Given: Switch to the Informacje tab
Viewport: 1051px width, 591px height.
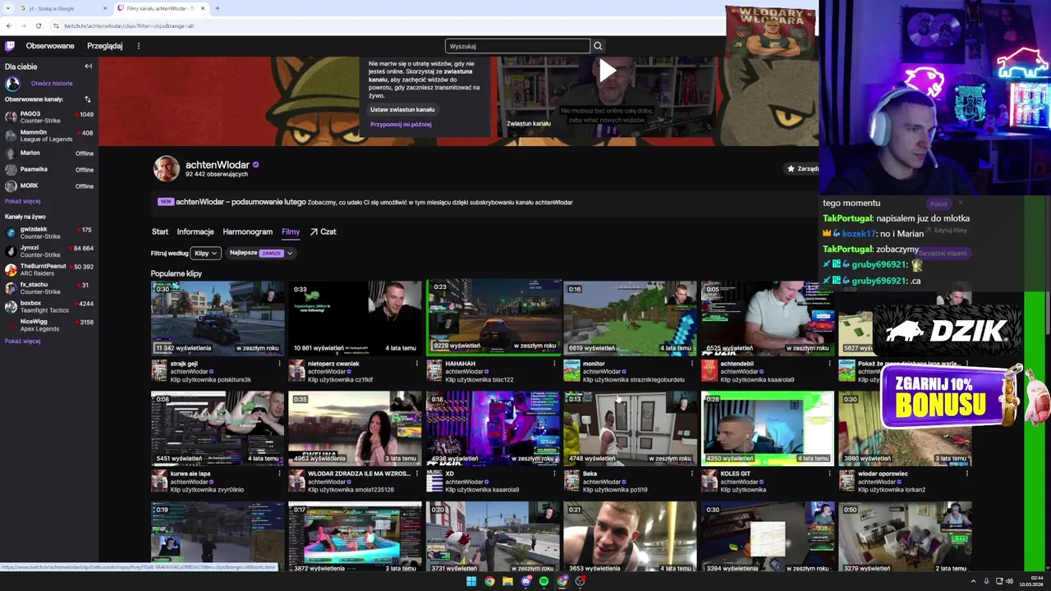Looking at the screenshot, I should tap(195, 231).
